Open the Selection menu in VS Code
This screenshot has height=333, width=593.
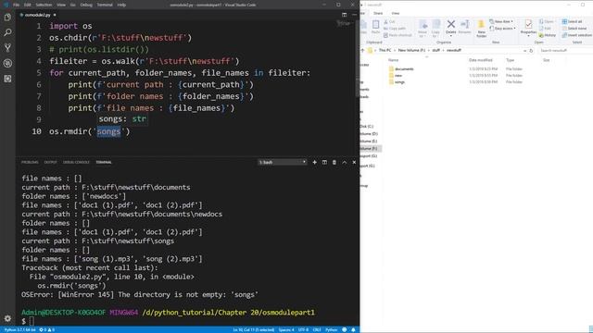pyautogui.click(x=44, y=5)
